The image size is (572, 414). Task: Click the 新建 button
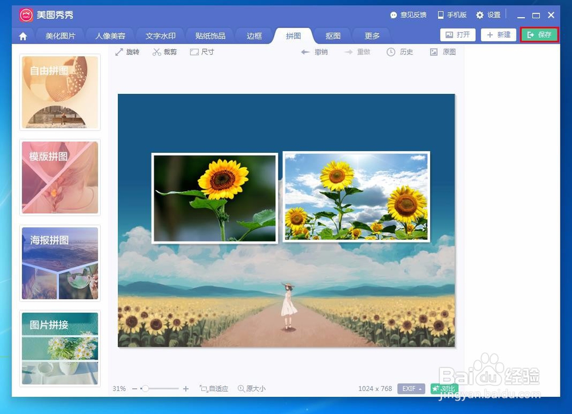coord(498,35)
